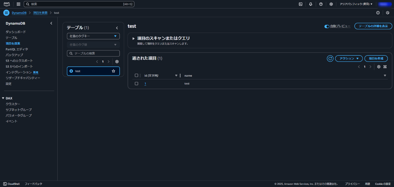Go to the next page of returned items

(x=370, y=67)
